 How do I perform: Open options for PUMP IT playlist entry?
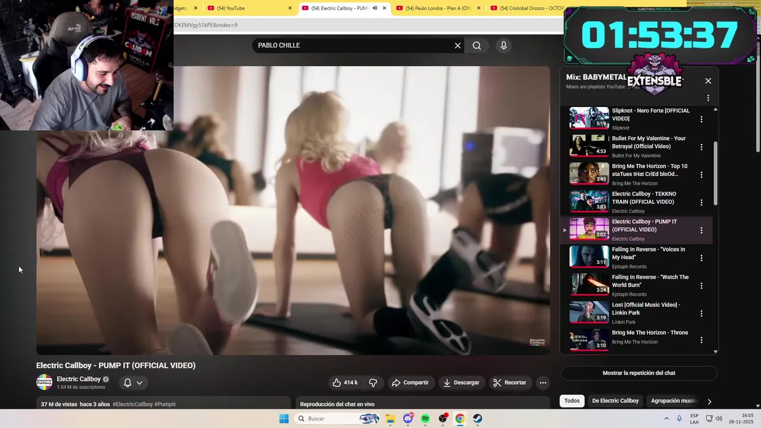(702, 230)
